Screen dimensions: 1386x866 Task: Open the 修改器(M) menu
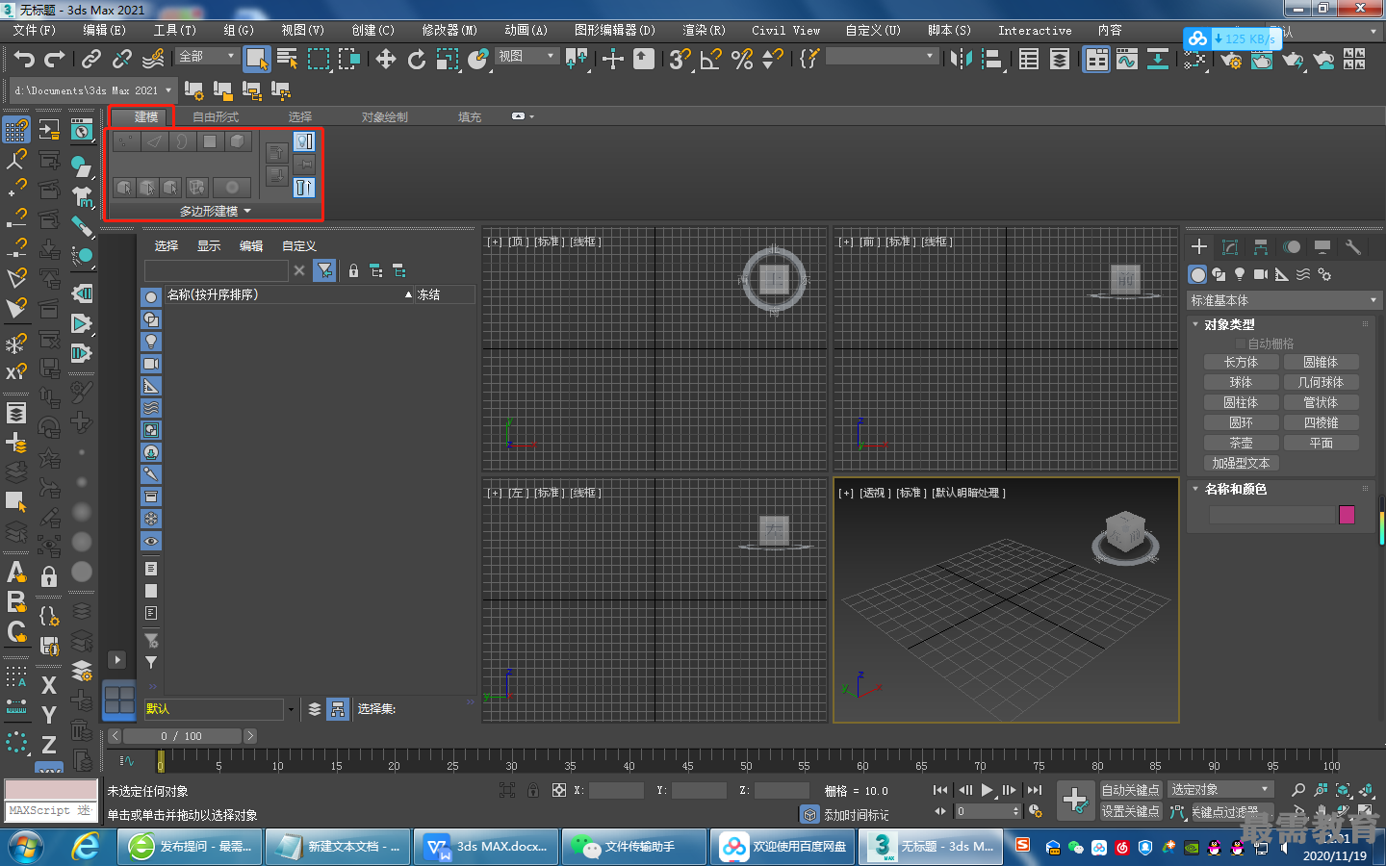pyautogui.click(x=449, y=30)
